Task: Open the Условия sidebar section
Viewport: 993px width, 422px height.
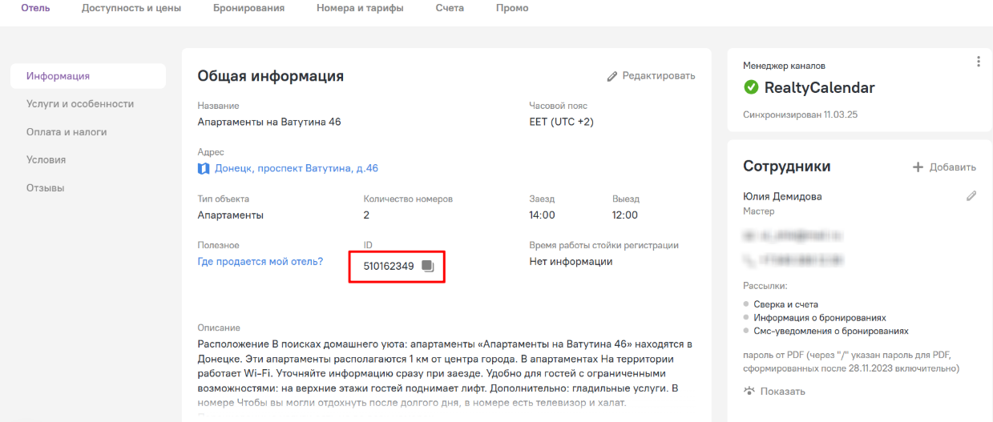Action: 46,160
